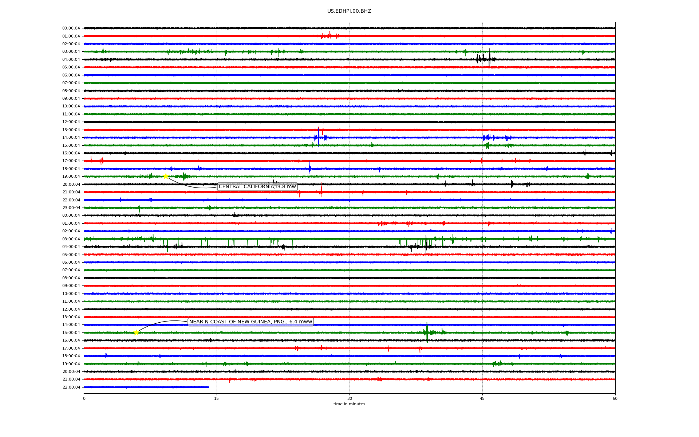This screenshot has width=699, height=437.
Task: Select the yellow star on the New Guinea event
Action: 136,332
